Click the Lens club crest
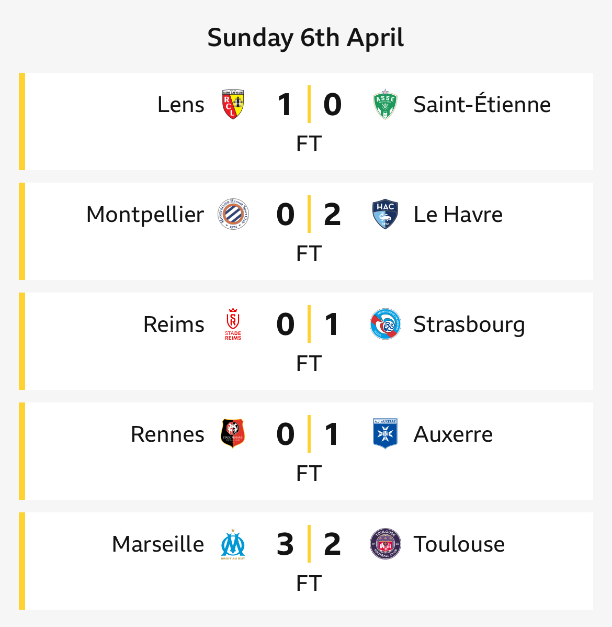This screenshot has width=612, height=627. [233, 104]
